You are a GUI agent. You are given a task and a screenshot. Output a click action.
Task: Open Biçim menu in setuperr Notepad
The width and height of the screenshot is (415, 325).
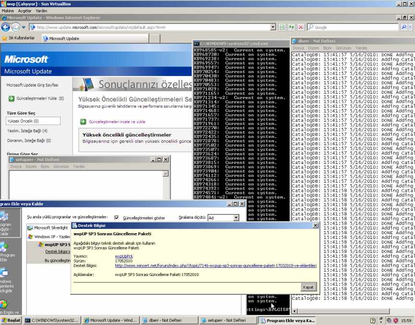[45, 167]
